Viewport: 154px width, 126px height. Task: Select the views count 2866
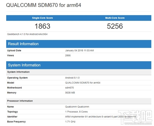coord(68,55)
